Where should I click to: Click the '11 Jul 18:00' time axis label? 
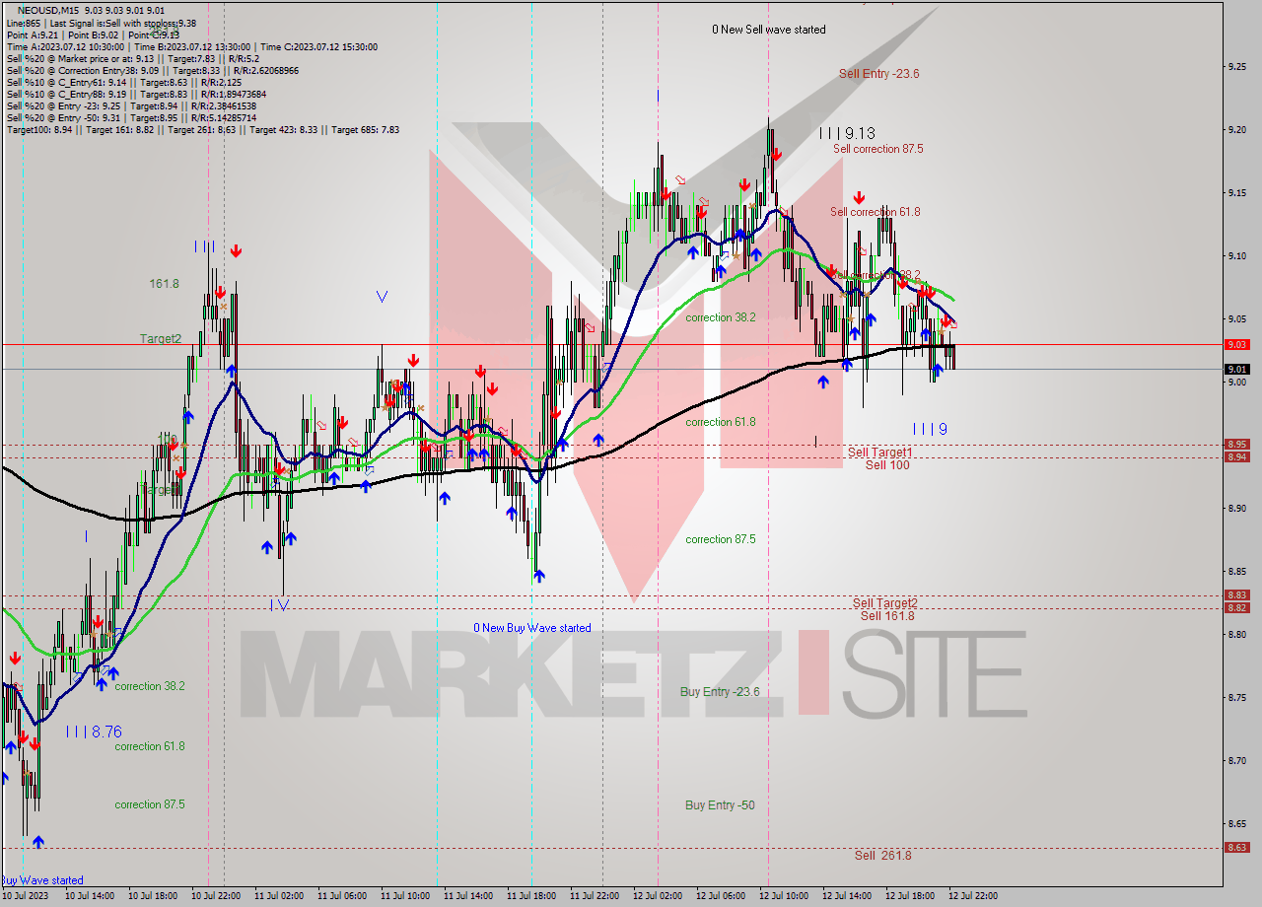point(531,896)
